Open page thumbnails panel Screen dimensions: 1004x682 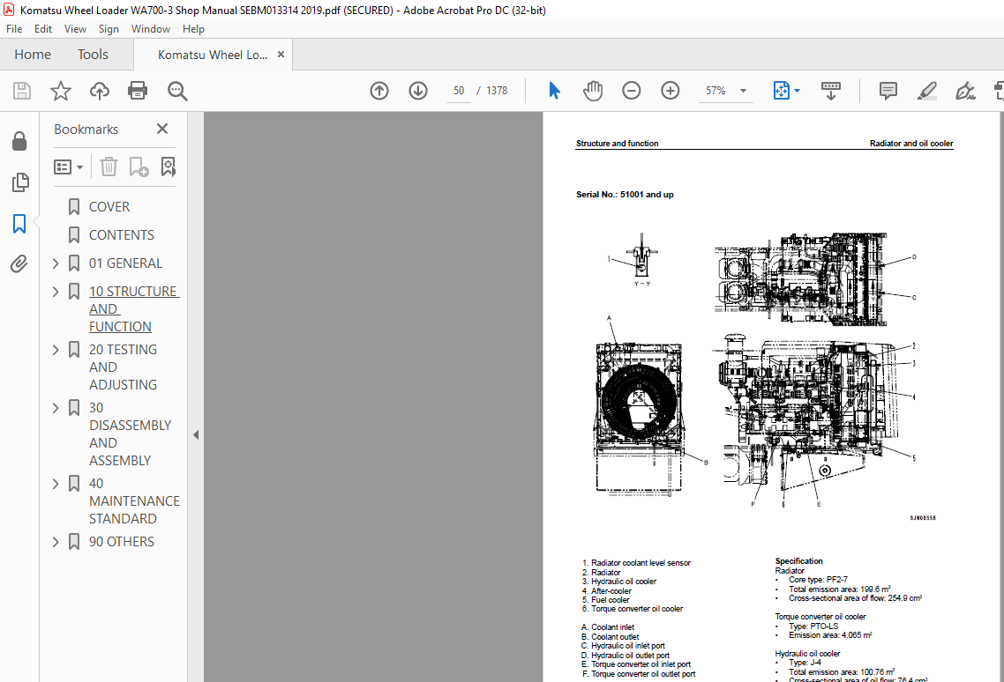tap(19, 182)
